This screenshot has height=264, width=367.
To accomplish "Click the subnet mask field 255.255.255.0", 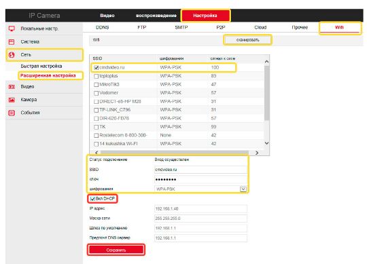I will 200,219.
